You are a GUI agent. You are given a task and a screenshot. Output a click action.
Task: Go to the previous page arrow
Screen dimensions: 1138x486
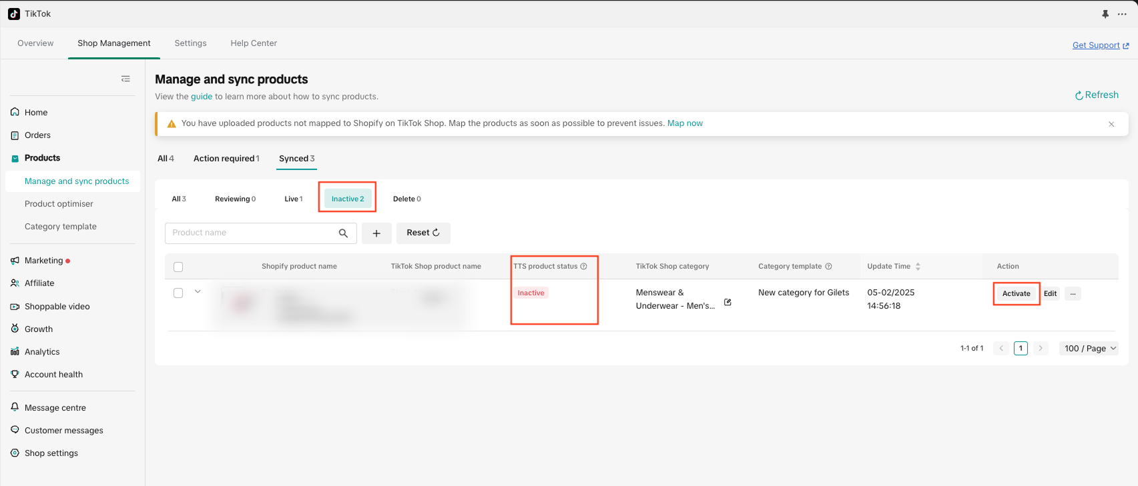click(1001, 348)
